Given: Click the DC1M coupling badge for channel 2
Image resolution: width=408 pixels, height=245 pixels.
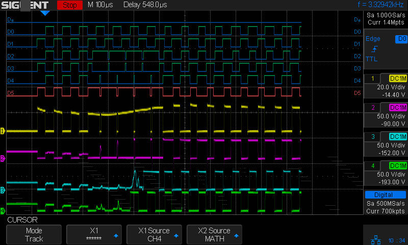Looking at the screenshot, I should click(x=398, y=108).
